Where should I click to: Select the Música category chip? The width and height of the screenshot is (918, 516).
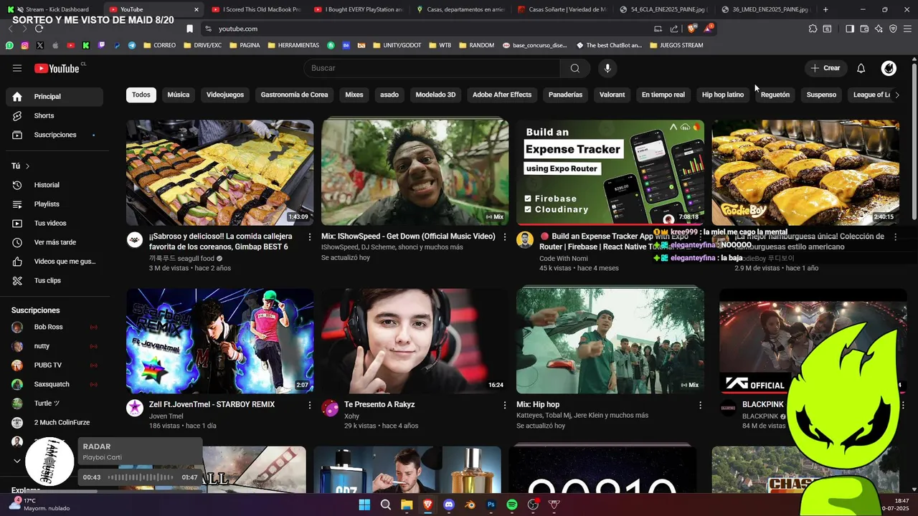[x=179, y=95]
